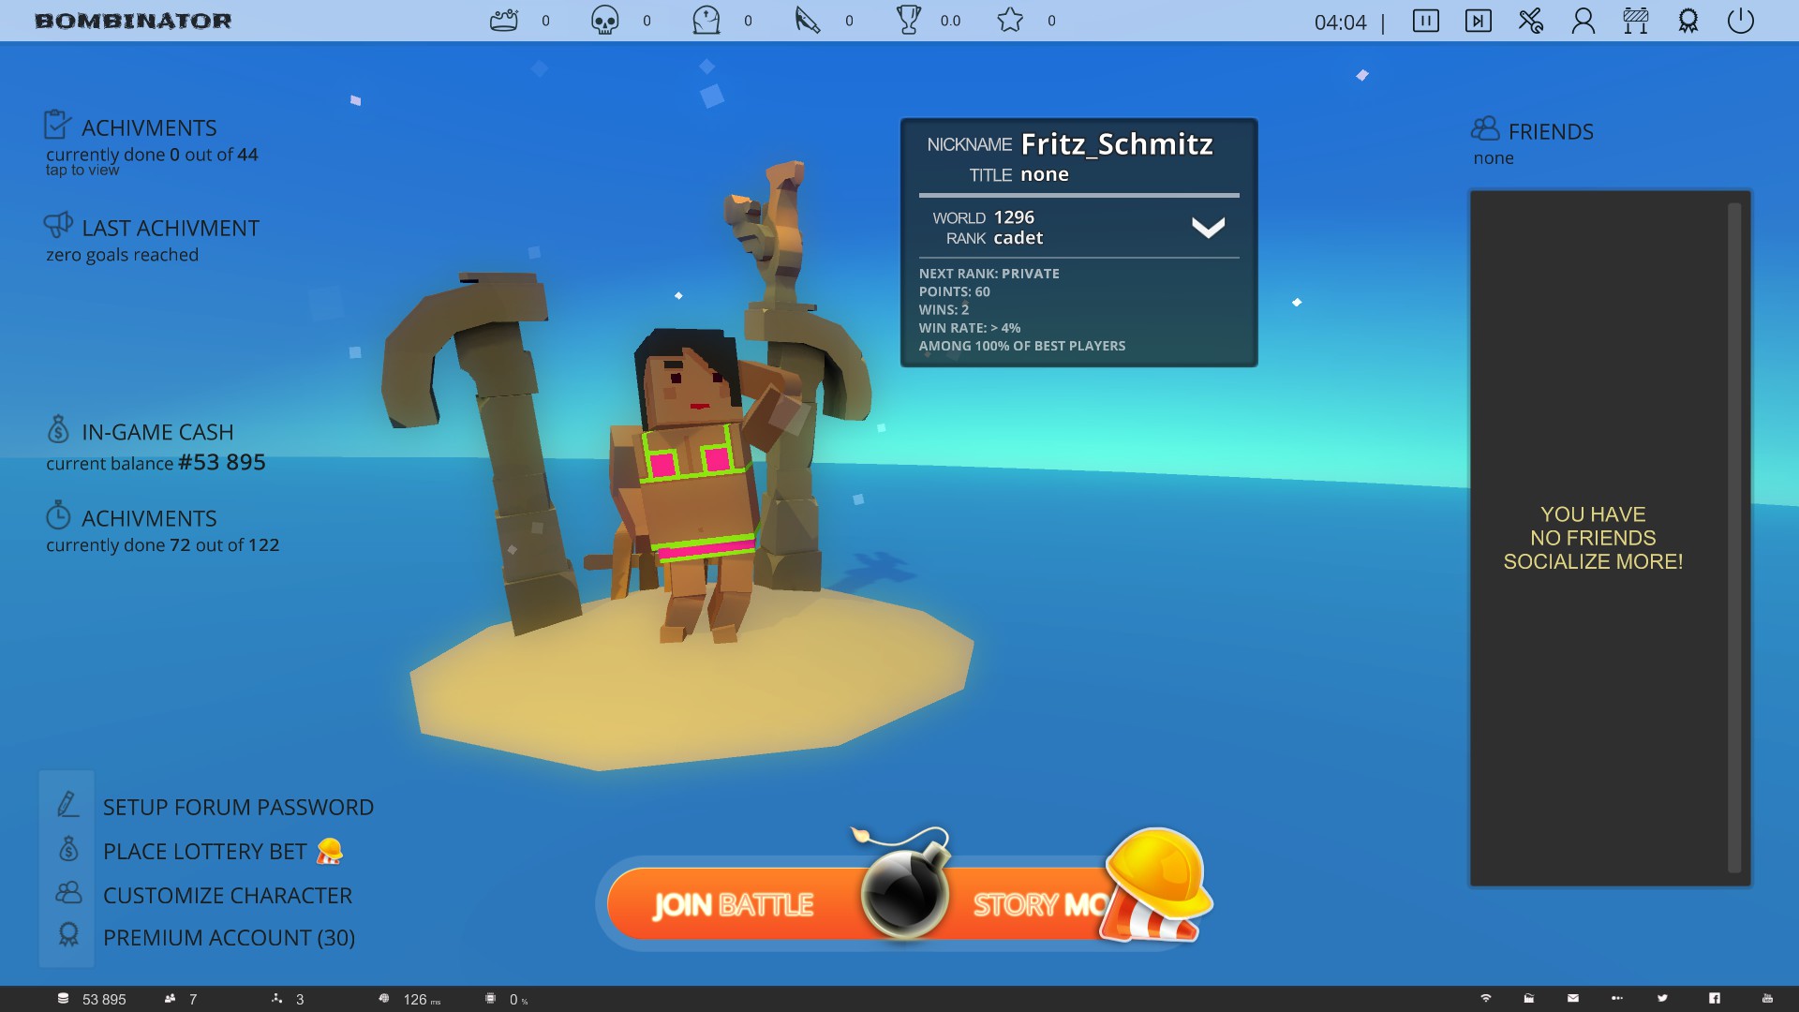Open Twitter icon in bottom status bar

[1662, 998]
